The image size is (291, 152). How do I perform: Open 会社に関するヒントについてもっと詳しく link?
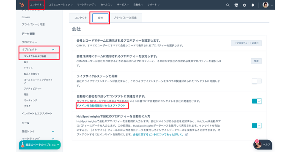(158, 134)
